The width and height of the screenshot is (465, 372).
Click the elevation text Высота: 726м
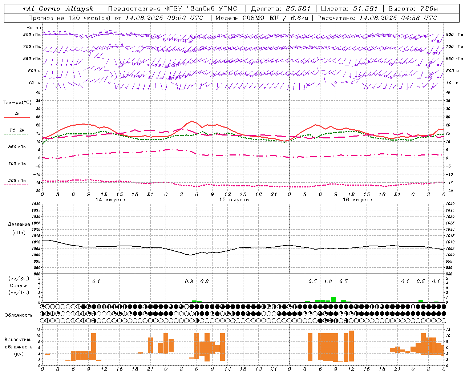click(413, 9)
